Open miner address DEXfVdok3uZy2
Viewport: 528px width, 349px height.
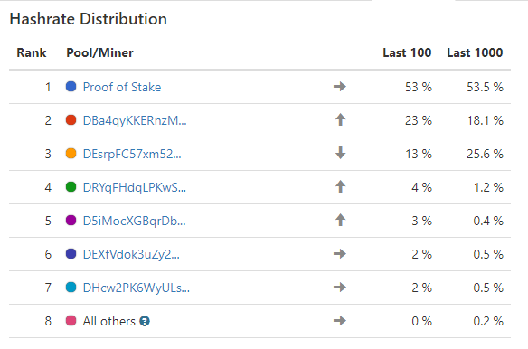pos(131,254)
